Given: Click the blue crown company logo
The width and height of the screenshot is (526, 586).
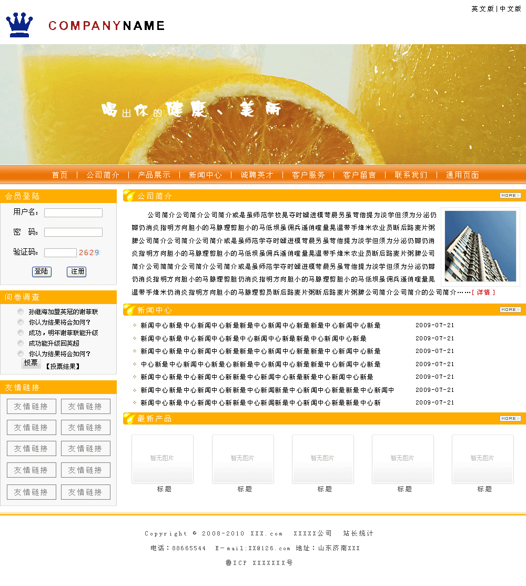Looking at the screenshot, I should pyautogui.click(x=19, y=25).
